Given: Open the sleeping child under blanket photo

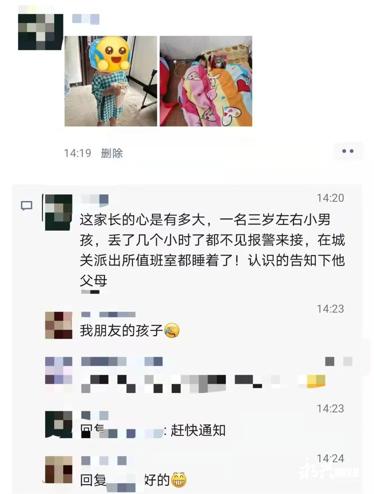Looking at the screenshot, I should coord(206,81).
